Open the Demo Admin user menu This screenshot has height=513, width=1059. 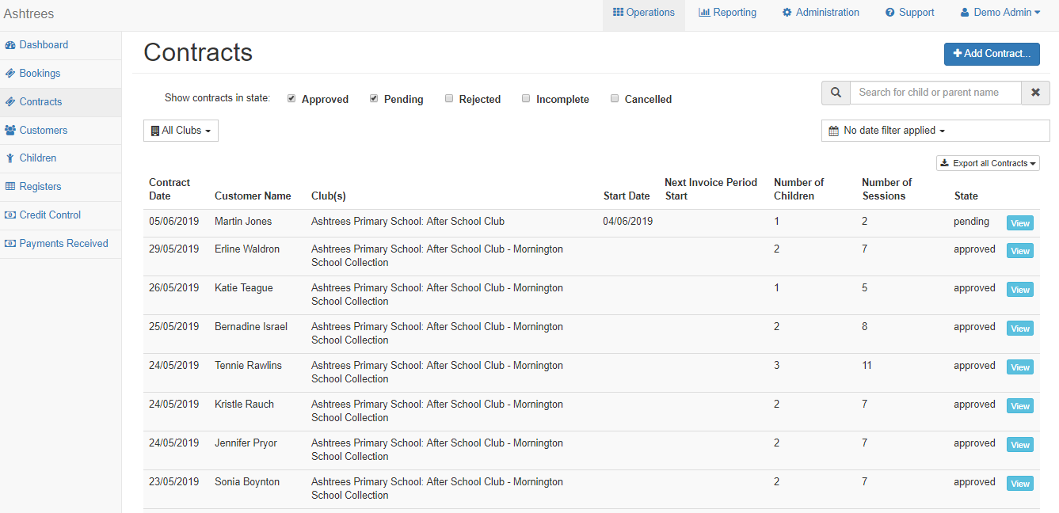(x=1000, y=13)
